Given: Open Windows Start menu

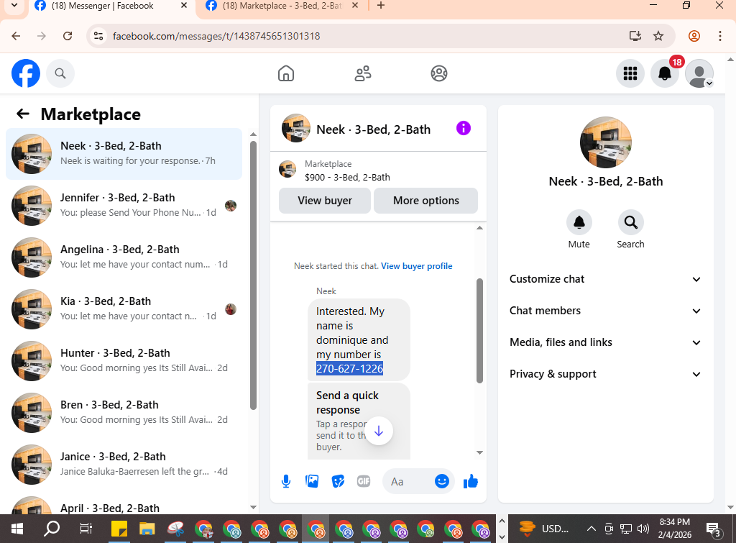Looking at the screenshot, I should pos(17,529).
